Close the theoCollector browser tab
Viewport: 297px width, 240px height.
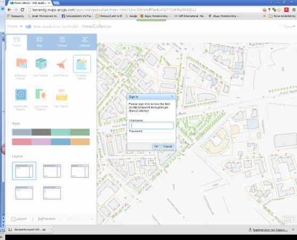[49, 3]
